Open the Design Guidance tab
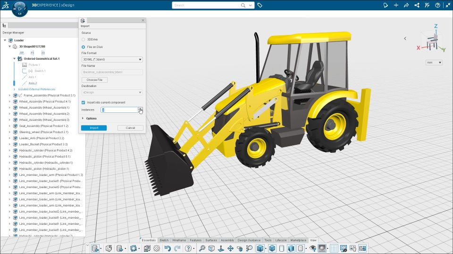Screen dimensions: 453x254 (x=249, y=240)
